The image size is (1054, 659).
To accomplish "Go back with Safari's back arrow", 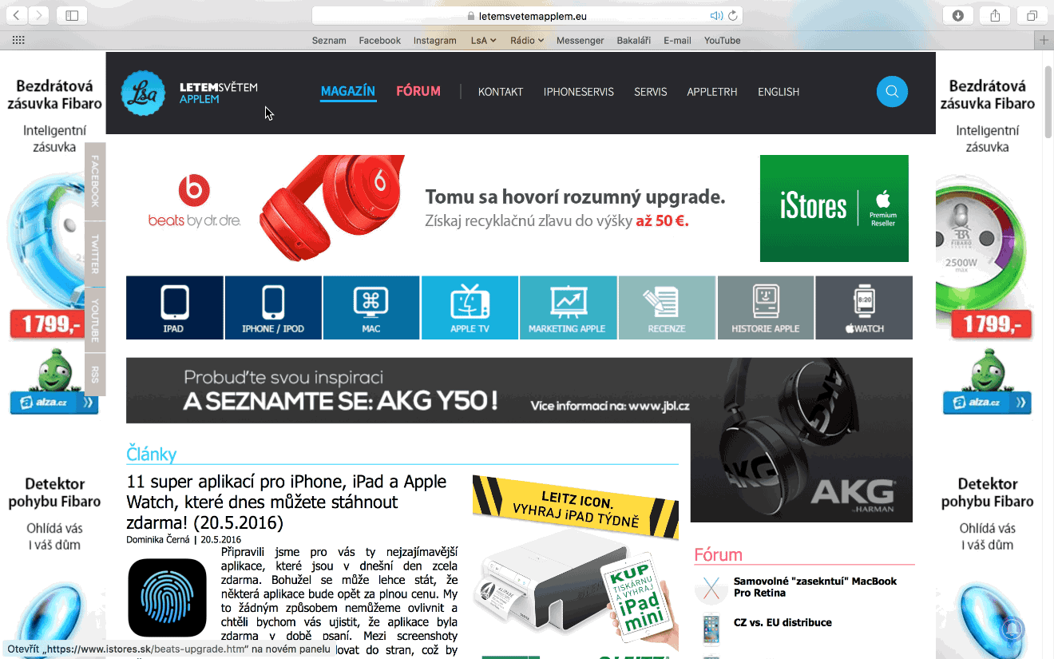I will pos(18,15).
